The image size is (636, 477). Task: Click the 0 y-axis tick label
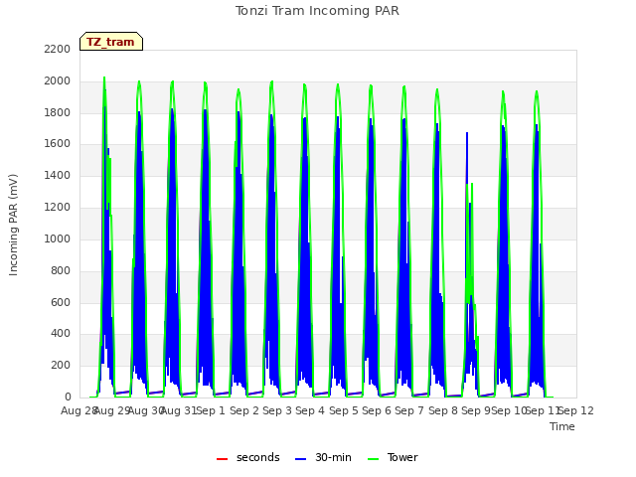[x=68, y=397]
